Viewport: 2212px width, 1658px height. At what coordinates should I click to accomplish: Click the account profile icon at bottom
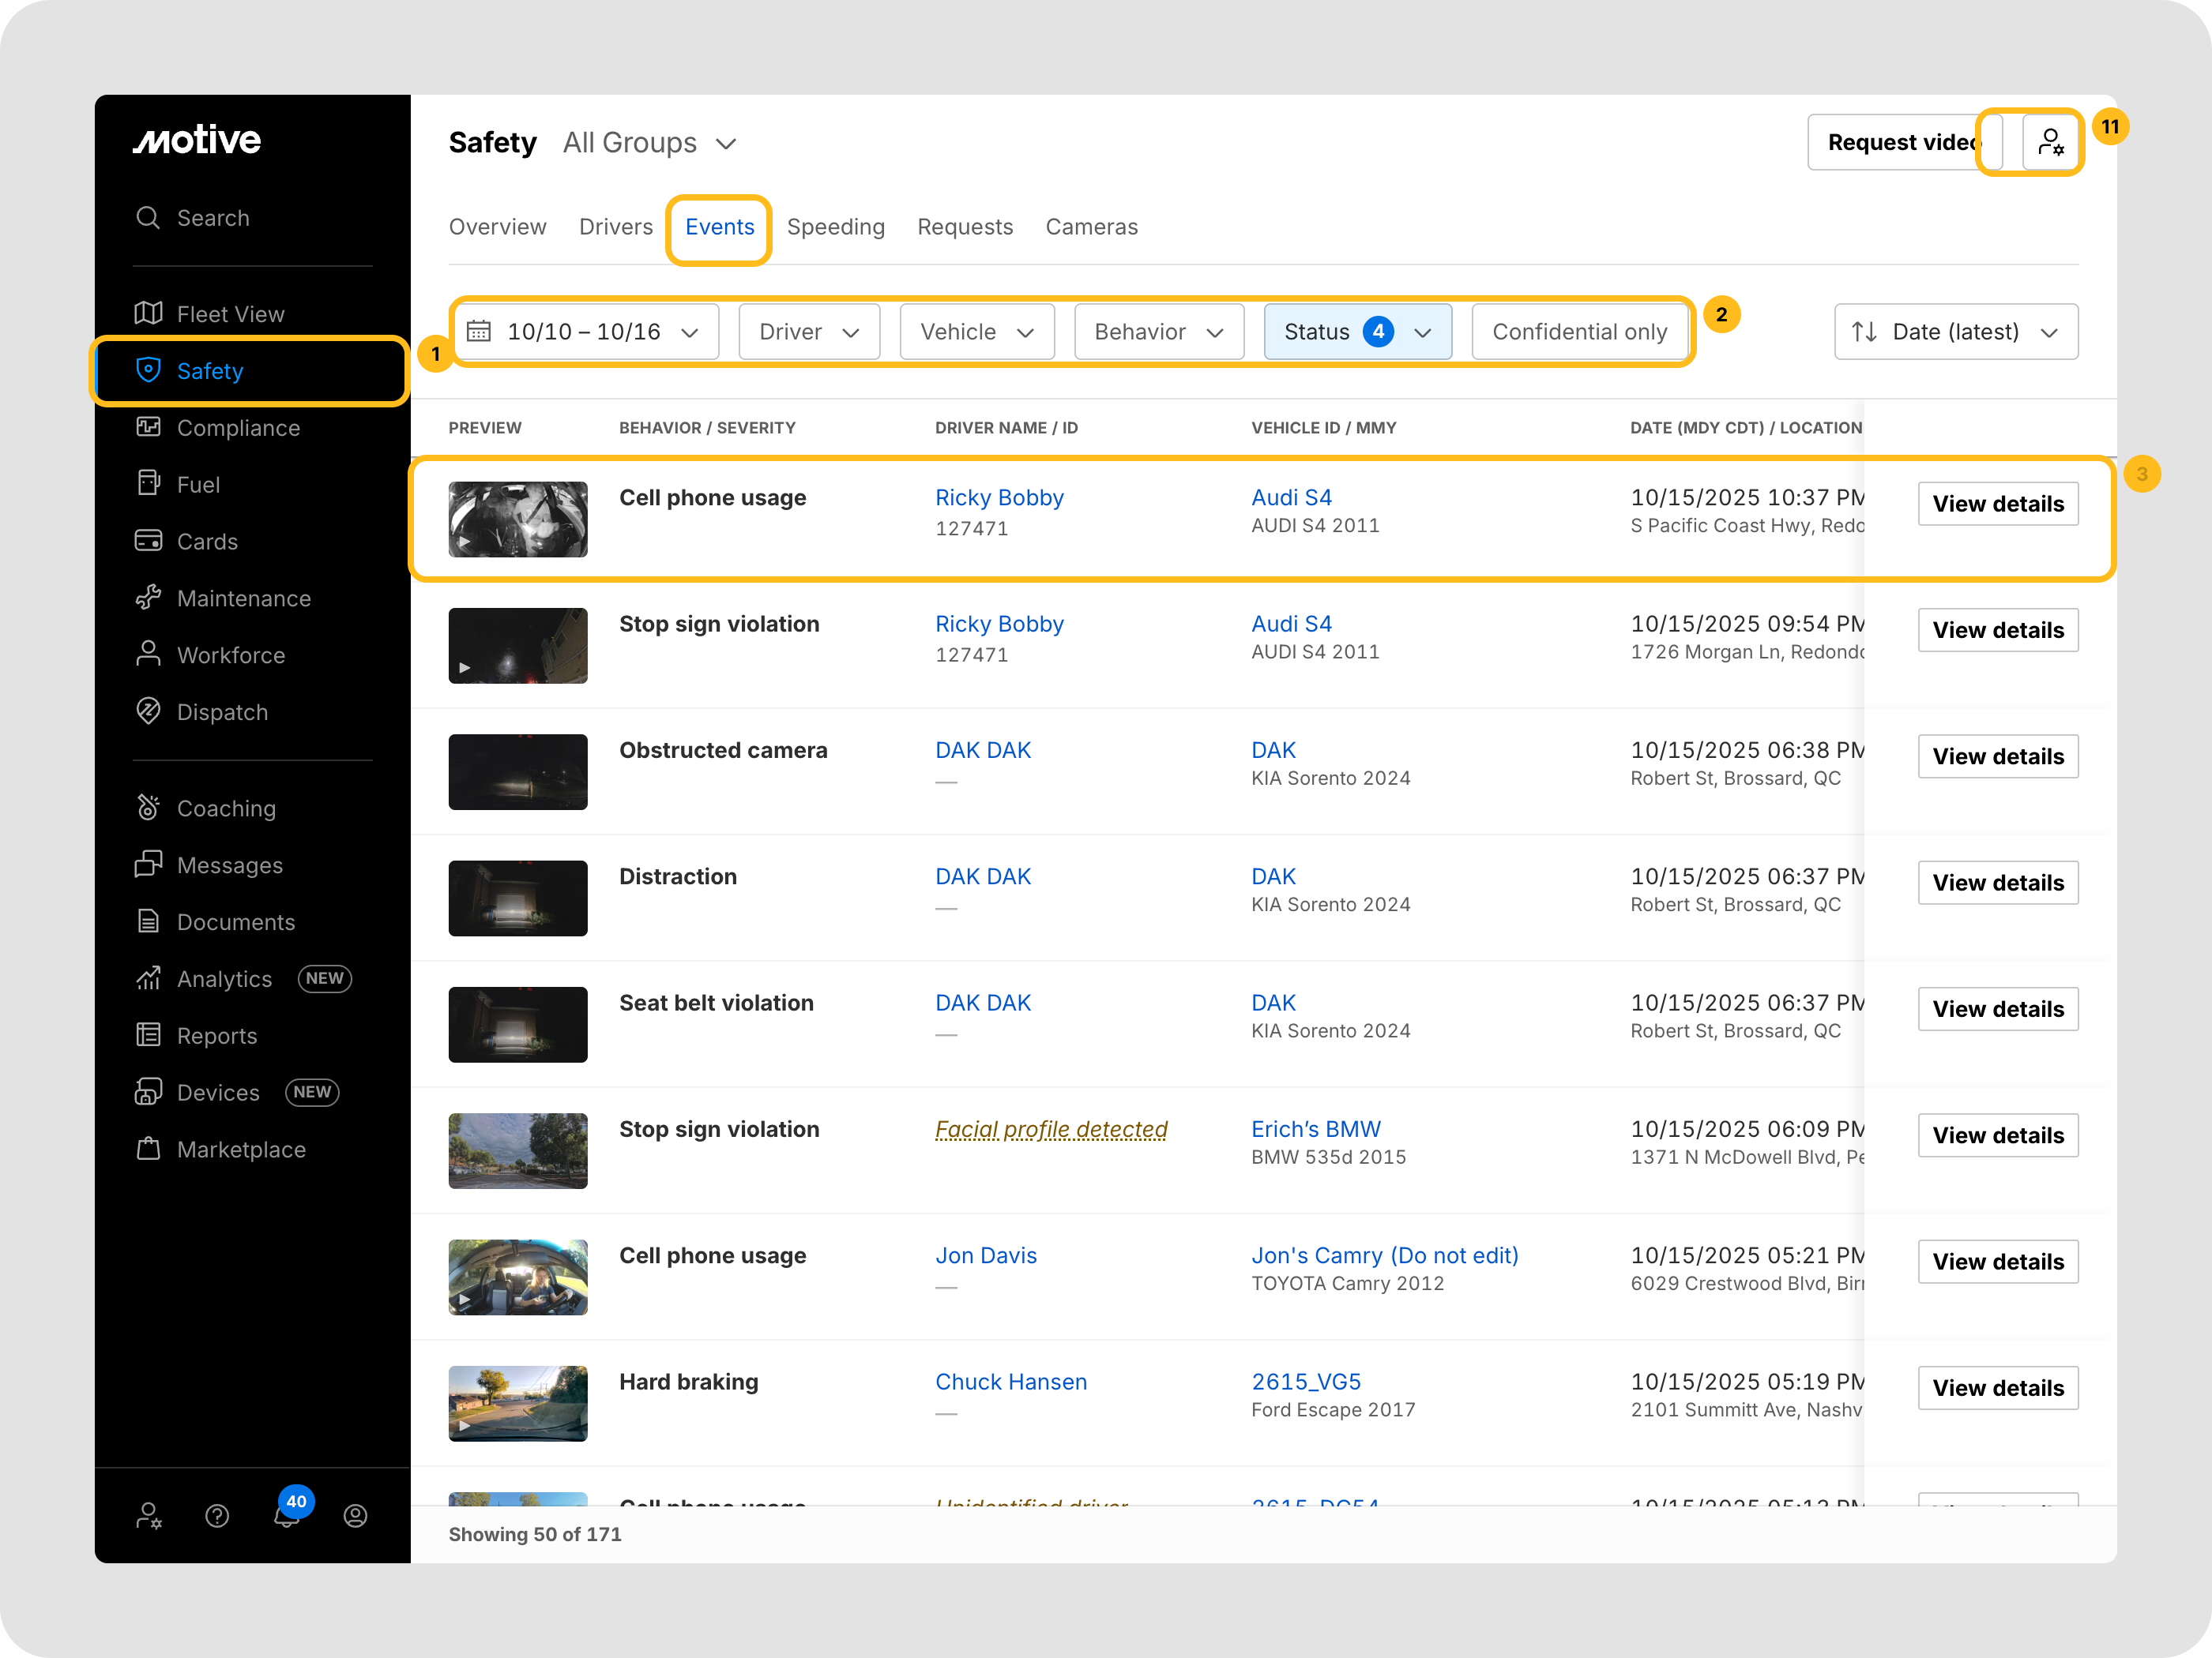pyautogui.click(x=355, y=1516)
